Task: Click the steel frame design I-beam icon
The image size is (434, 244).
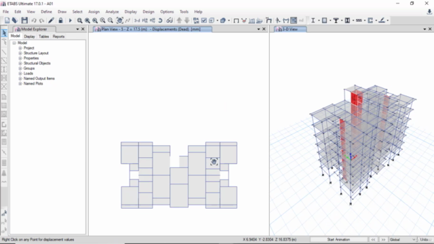Action: 313,20
